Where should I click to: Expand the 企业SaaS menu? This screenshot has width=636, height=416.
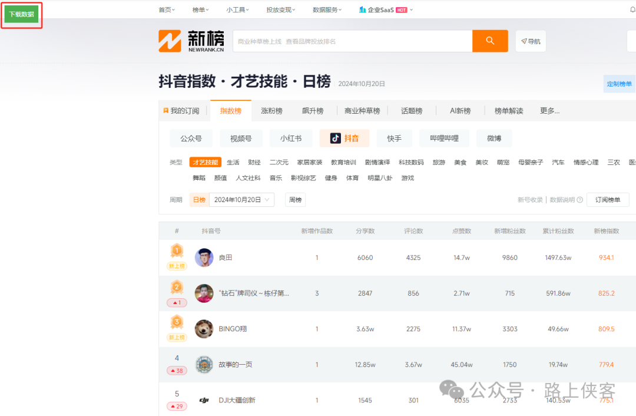(386, 10)
